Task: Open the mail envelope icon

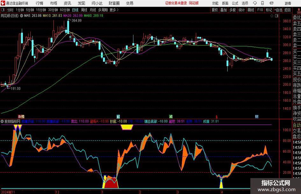Action: [271, 3]
